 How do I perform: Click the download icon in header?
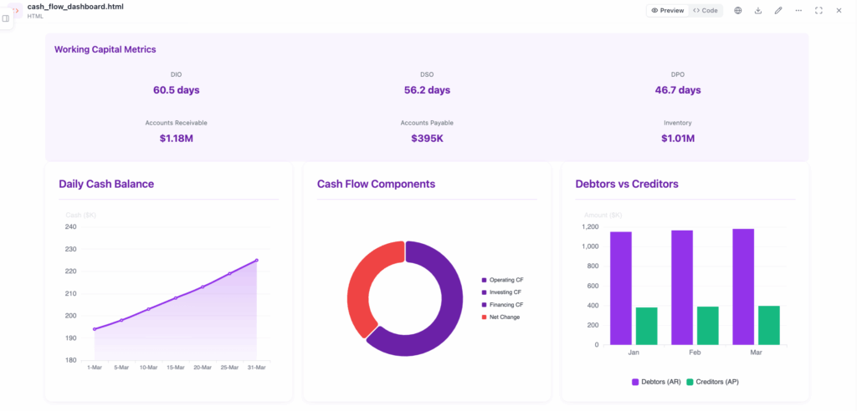pyautogui.click(x=758, y=10)
